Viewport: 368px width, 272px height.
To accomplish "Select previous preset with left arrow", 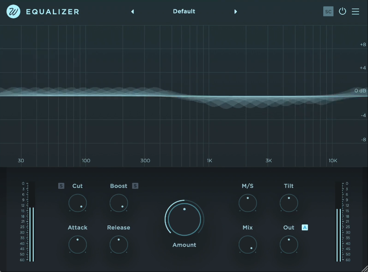I will pyautogui.click(x=133, y=12).
